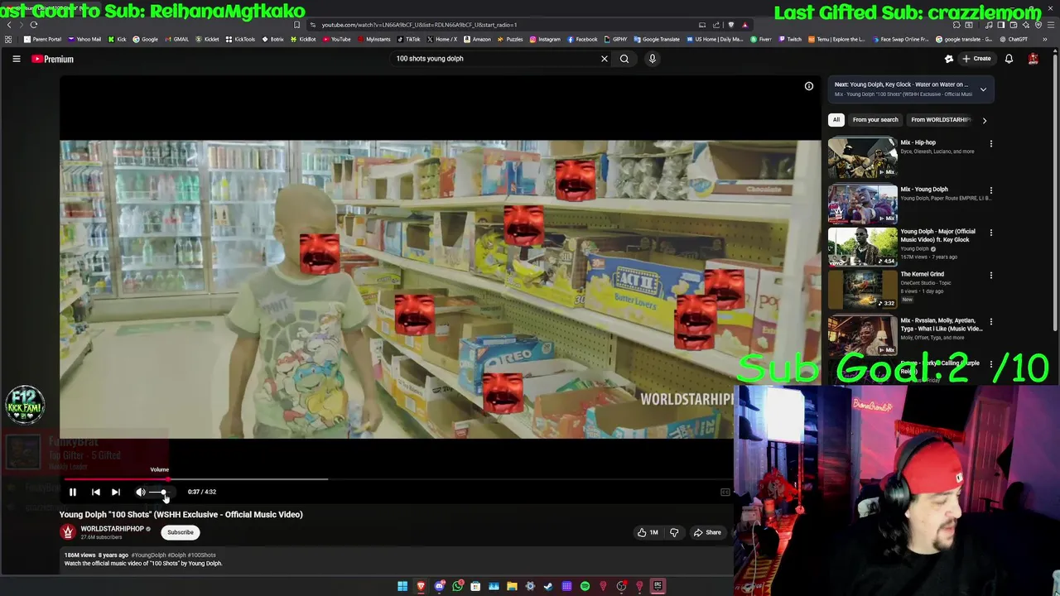Viewport: 1060px width, 596px height.
Task: Toggle subtitles/theater icon in player controls
Action: tap(725, 492)
